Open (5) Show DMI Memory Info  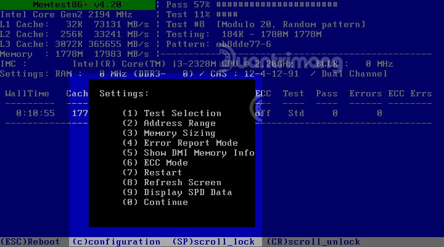[x=188, y=153]
